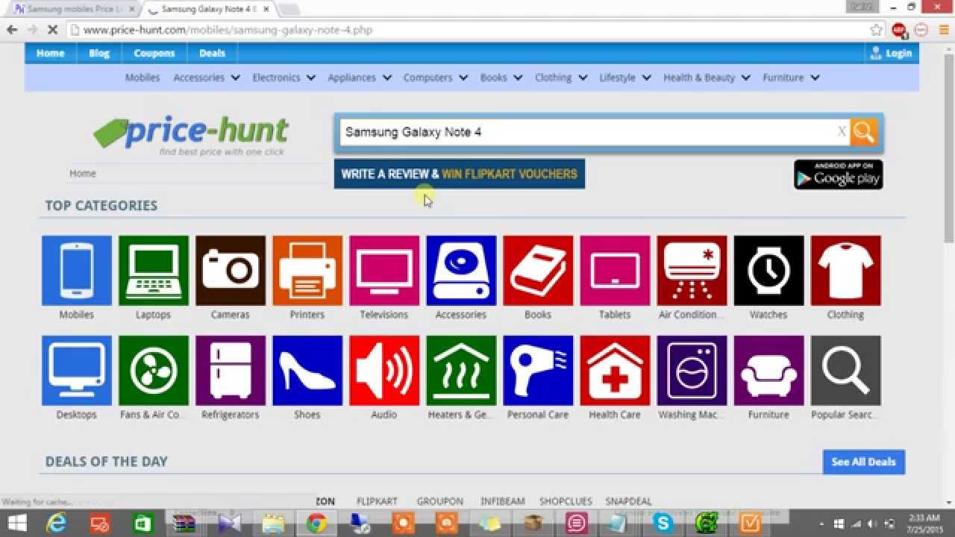
Task: Open the Tablets category icon
Action: (x=615, y=271)
